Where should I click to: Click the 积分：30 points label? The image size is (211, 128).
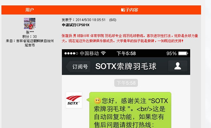coord(30,36)
